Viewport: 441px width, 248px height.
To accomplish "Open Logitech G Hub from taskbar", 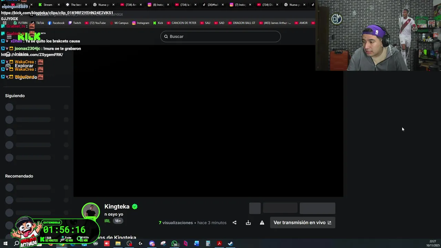I will tap(141, 244).
